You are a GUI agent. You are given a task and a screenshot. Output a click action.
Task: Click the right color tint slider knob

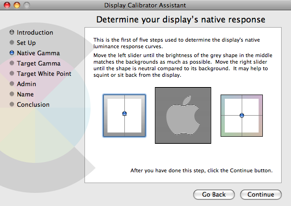click(x=242, y=115)
